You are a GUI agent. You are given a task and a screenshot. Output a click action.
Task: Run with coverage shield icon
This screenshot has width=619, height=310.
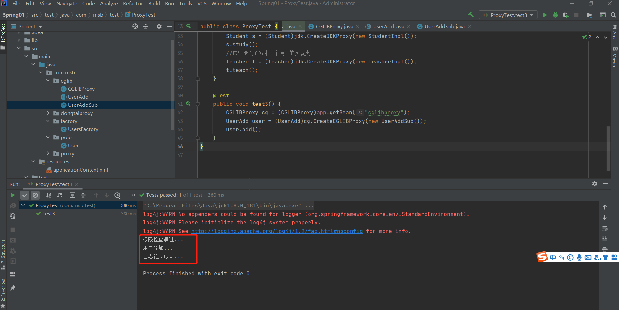[x=566, y=15]
